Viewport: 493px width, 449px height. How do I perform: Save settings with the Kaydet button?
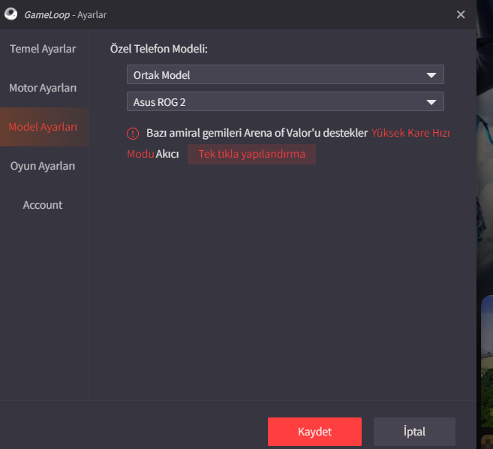tap(314, 432)
